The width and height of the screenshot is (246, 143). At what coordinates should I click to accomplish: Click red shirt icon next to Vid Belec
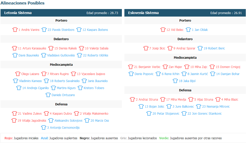tap(163, 30)
